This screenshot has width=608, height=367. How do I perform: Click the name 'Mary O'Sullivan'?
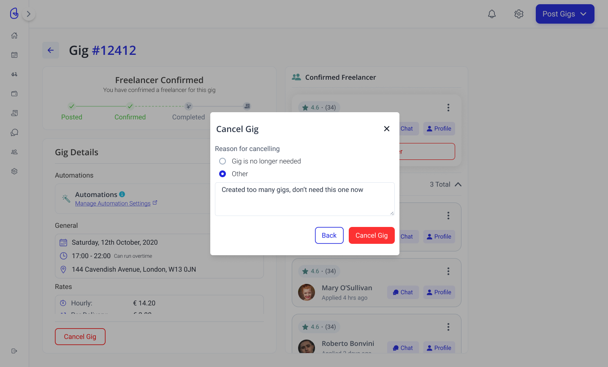[347, 288]
